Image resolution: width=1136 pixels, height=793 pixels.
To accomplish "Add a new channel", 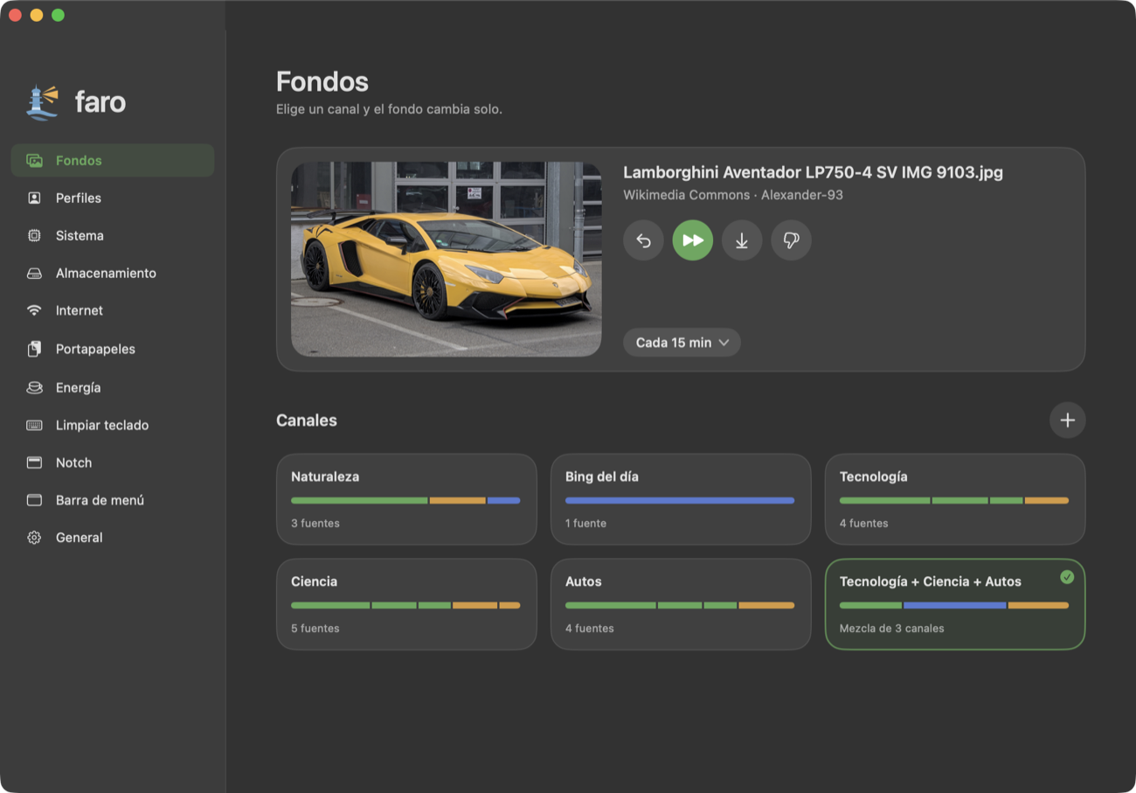I will pos(1067,421).
